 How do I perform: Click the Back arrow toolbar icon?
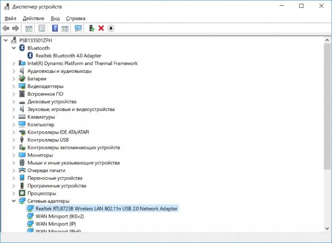tap(6, 28)
